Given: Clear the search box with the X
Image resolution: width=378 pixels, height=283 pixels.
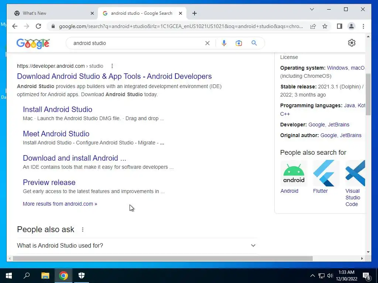Looking at the screenshot, I should tap(207, 43).
